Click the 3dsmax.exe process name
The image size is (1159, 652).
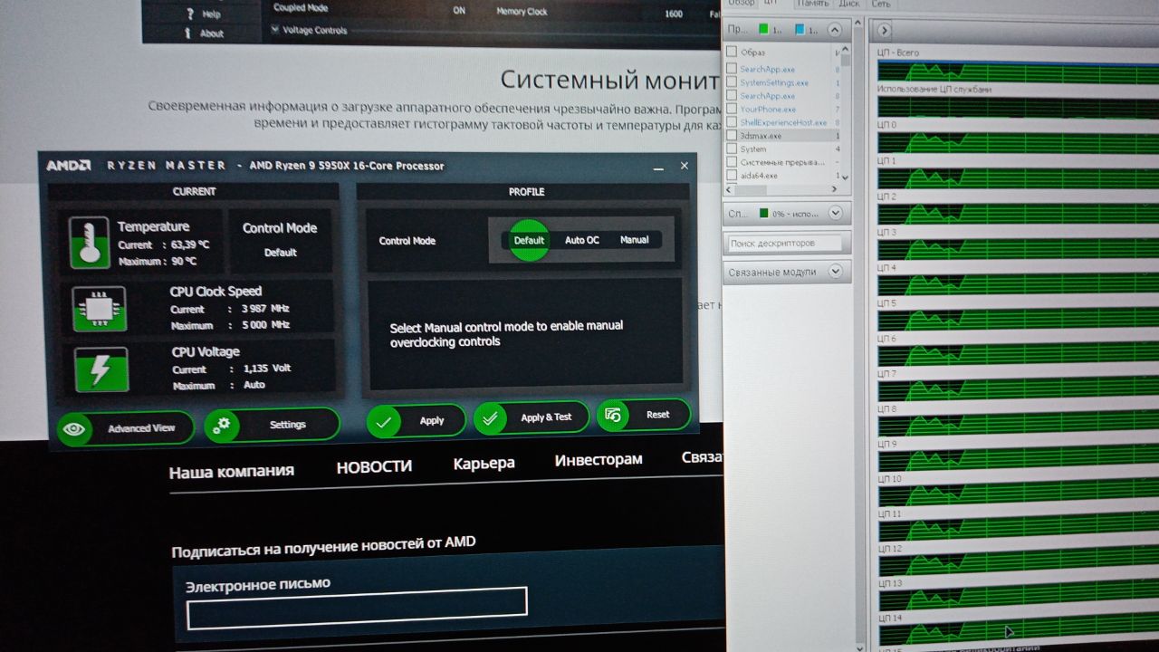(761, 136)
